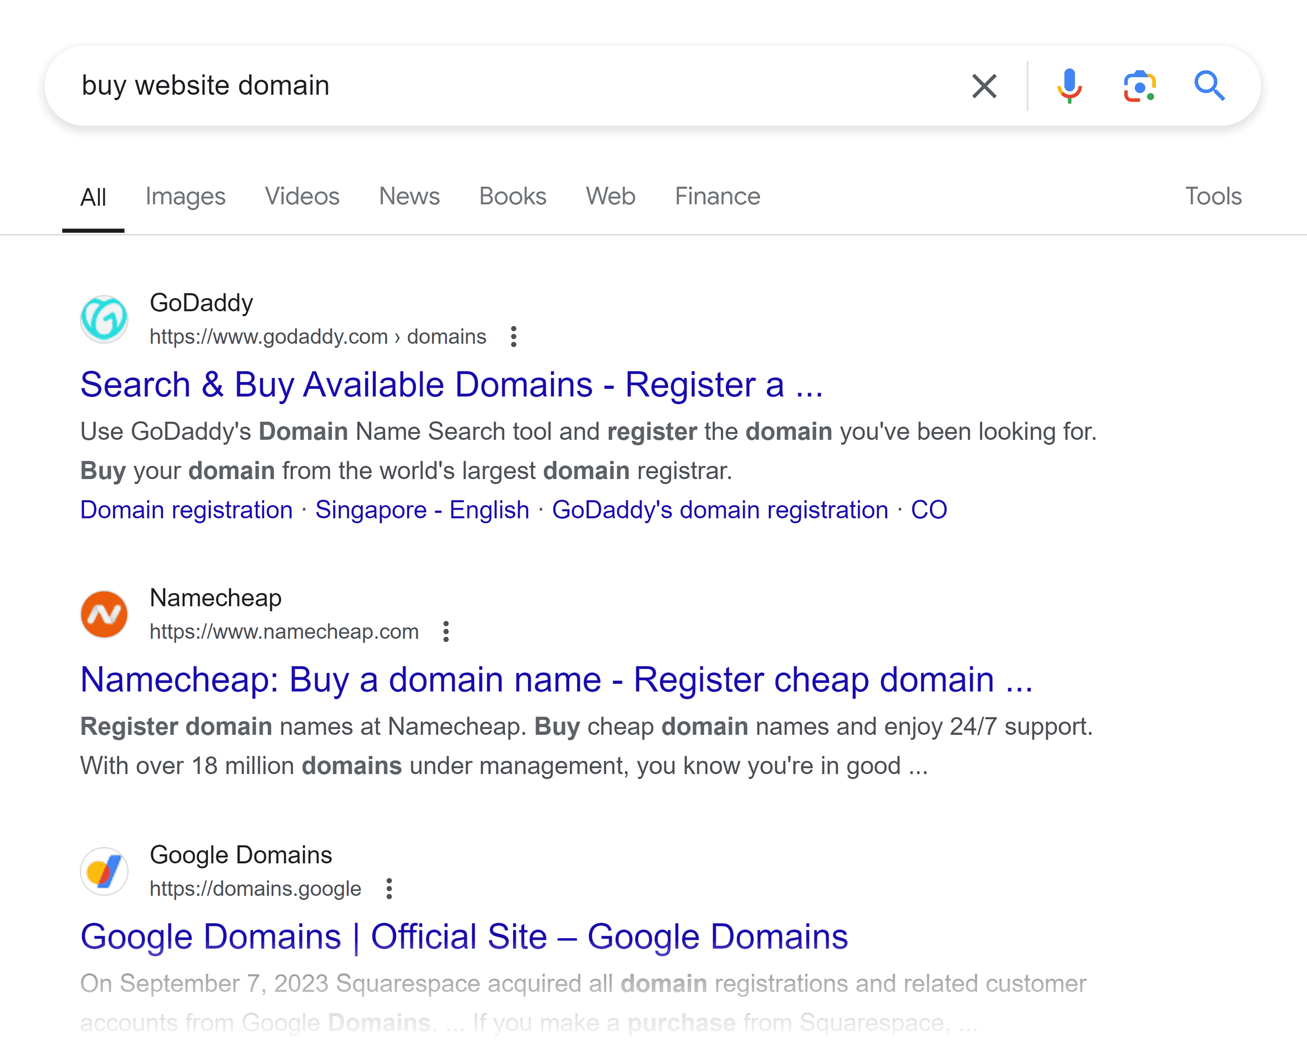
Task: Open 'GoDaddy's domain registration' sitelink
Action: coord(720,510)
